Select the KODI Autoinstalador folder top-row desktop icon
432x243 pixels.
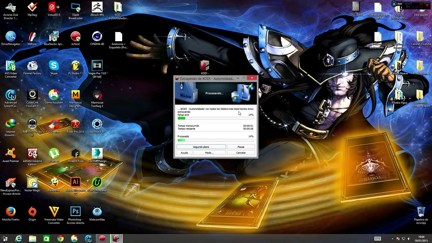coord(118,11)
